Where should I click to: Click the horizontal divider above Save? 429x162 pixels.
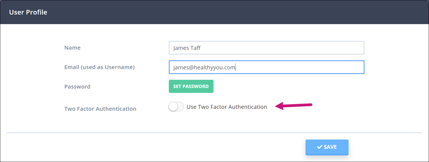tap(214, 133)
